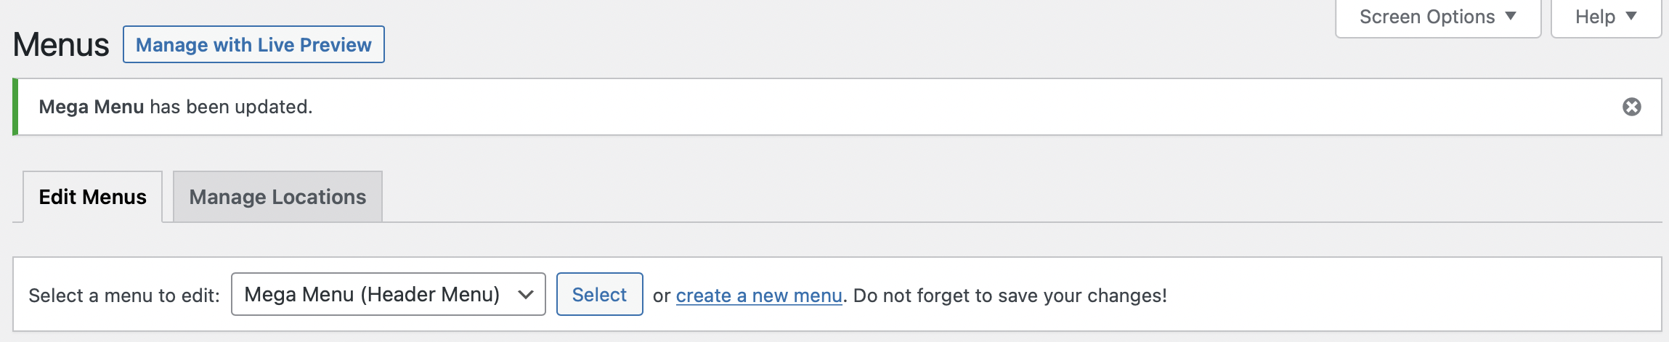Click the bold Mega Menu text in the notice

click(91, 107)
